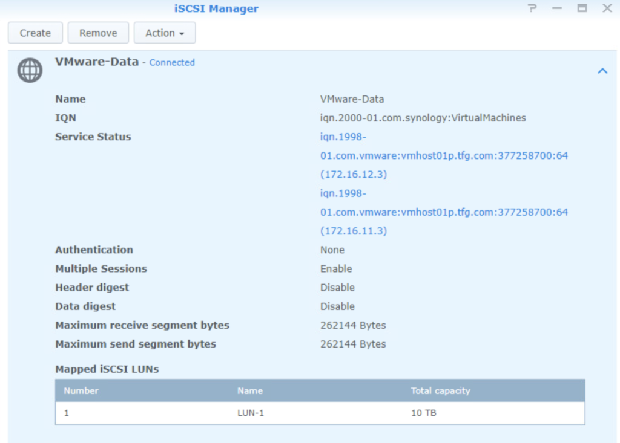The width and height of the screenshot is (620, 443).
Task: Sort LUN table by Number column header
Action: tap(81, 391)
